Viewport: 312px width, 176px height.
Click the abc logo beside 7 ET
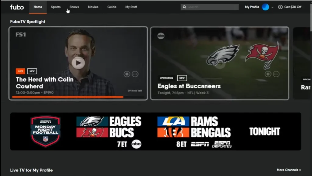[x=136, y=144]
